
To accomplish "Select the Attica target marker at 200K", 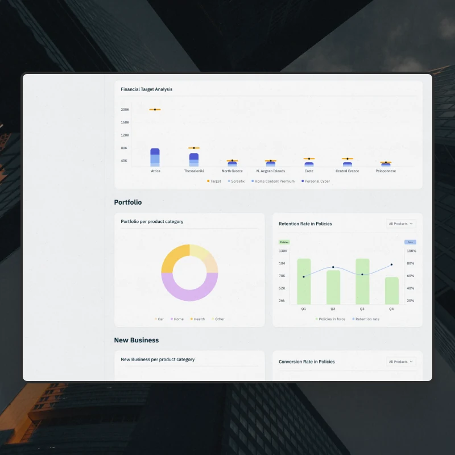I will 155,110.
